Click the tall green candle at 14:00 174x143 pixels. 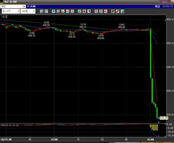coord(151,53)
